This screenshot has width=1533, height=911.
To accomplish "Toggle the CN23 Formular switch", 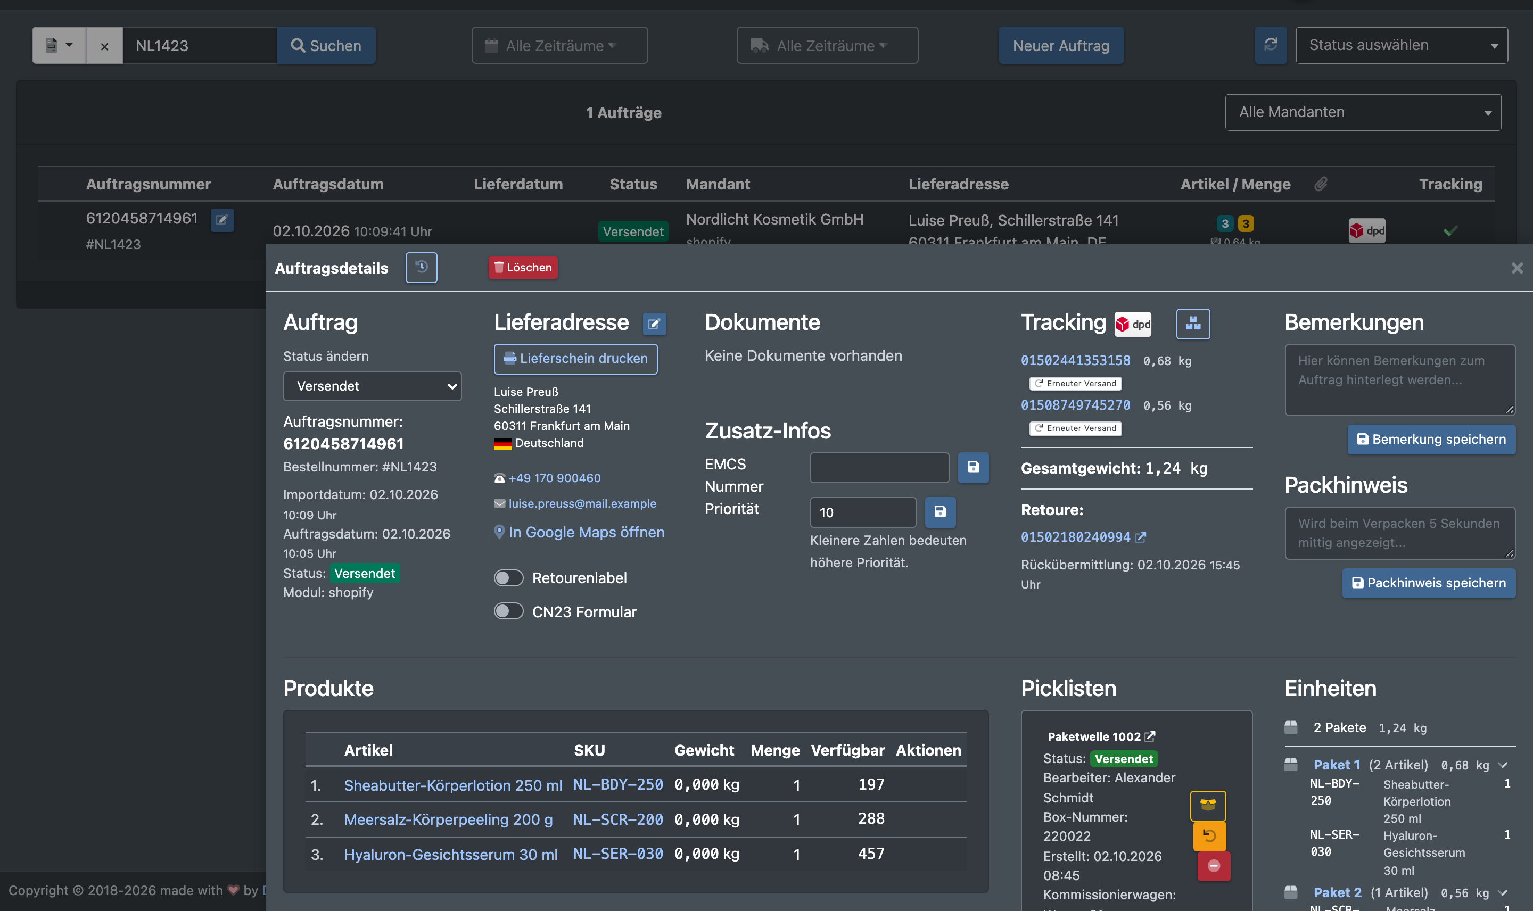I will pos(508,611).
